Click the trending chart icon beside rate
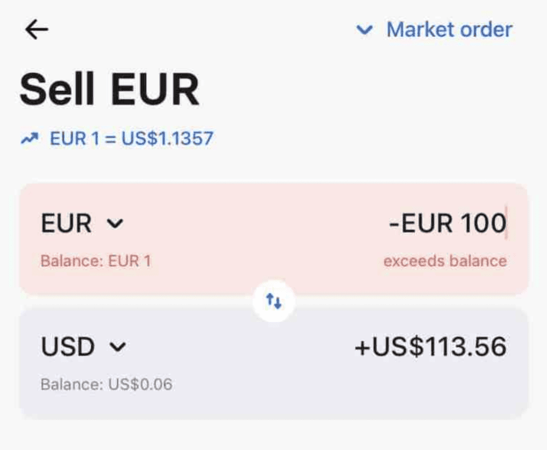The width and height of the screenshot is (547, 450). (x=30, y=139)
